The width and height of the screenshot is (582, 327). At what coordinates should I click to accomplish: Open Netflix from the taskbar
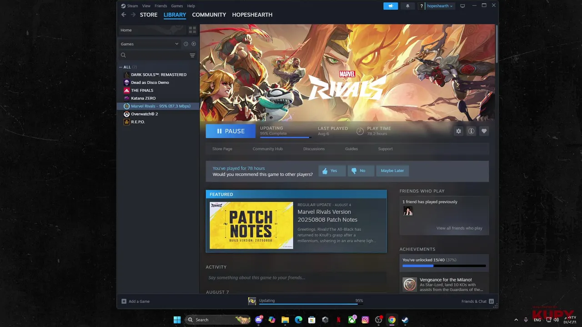[x=338, y=320]
